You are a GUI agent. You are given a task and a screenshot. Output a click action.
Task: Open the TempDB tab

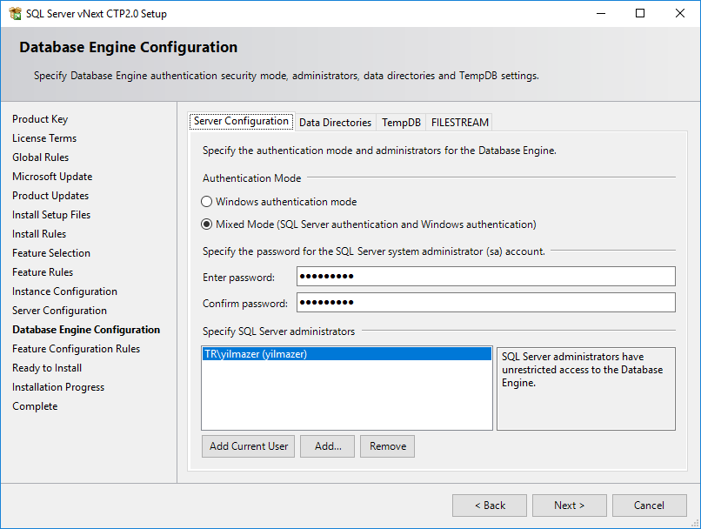[x=401, y=123]
